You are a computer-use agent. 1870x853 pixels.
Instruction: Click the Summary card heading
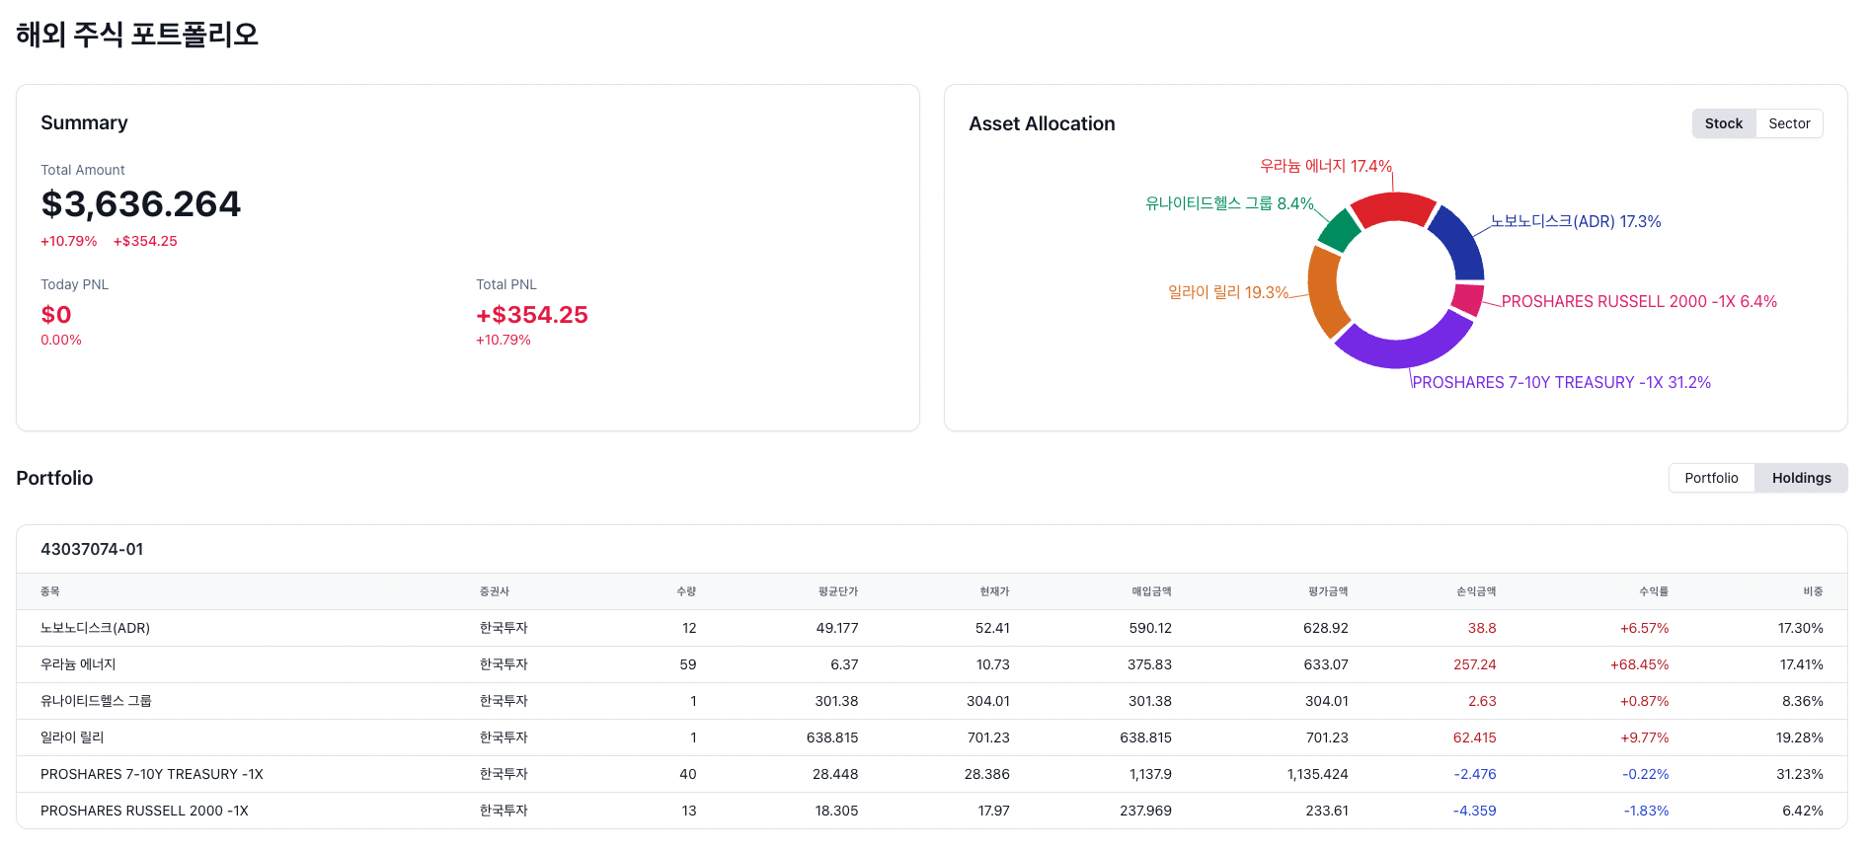pos(84,122)
